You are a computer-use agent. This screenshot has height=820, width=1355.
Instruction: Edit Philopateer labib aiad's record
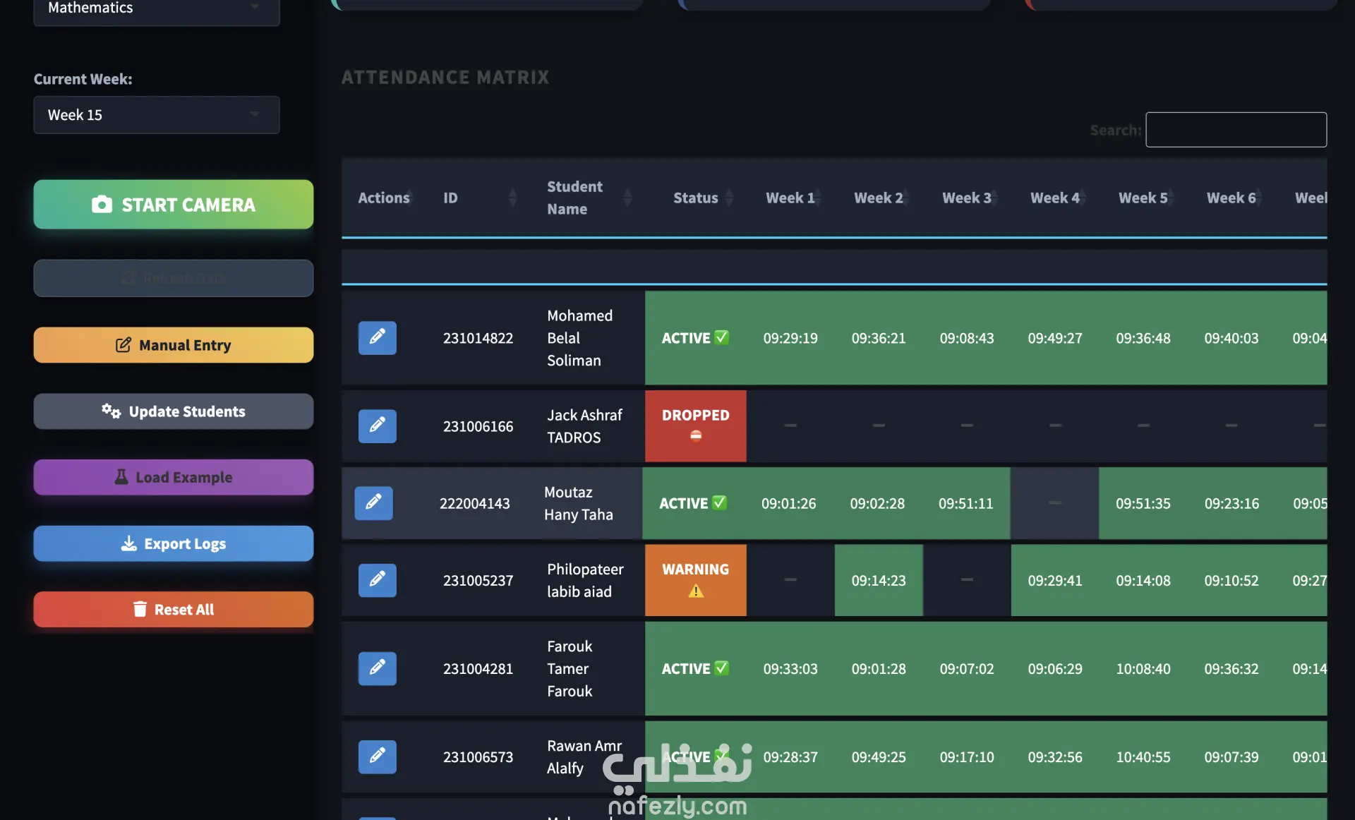tap(377, 579)
